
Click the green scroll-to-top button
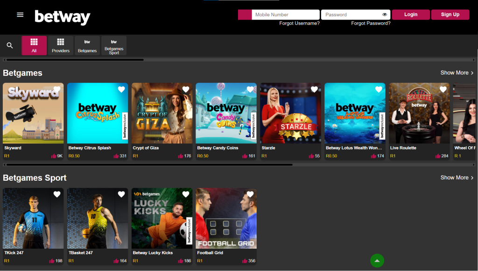pos(377,261)
